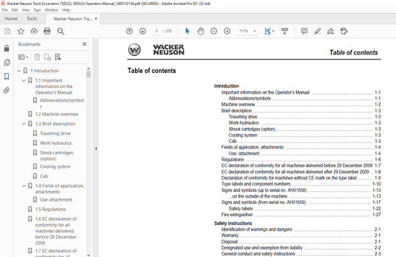
Task: Select the Wacker Neuson document tab
Action: (72, 18)
